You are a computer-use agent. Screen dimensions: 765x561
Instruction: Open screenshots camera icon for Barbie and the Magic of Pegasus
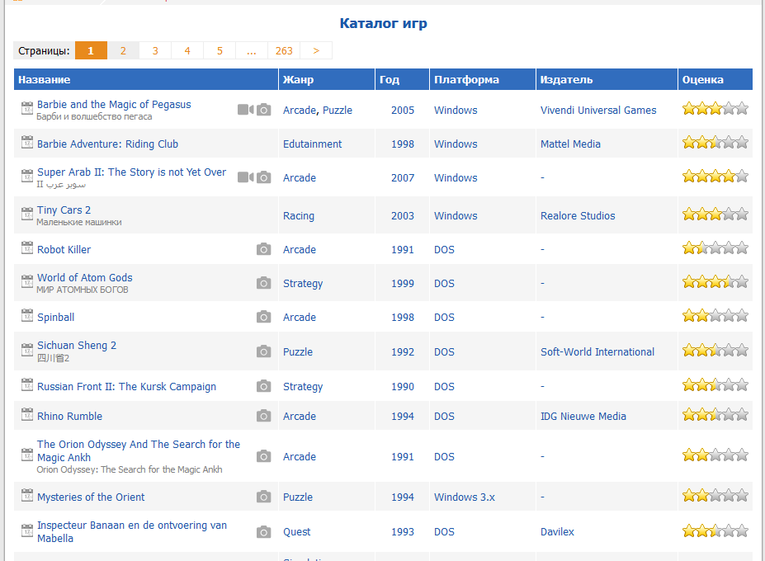click(263, 110)
